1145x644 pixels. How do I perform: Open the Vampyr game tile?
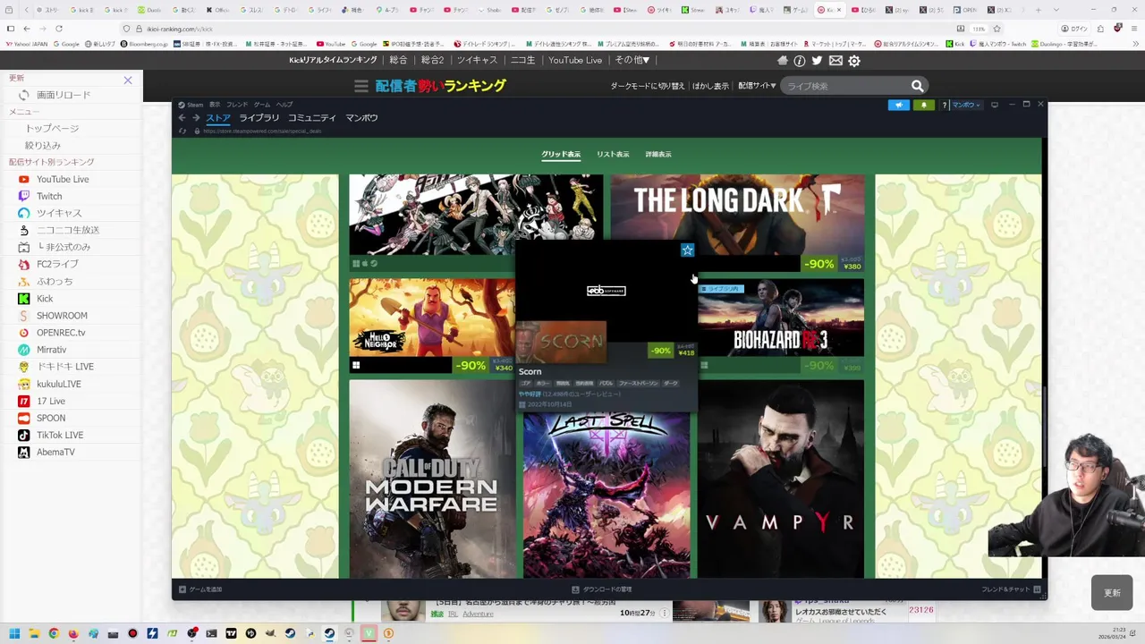coord(781,479)
